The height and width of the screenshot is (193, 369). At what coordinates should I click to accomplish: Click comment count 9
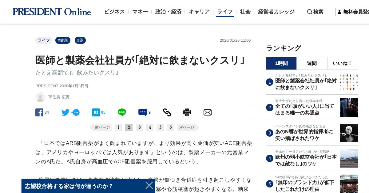coord(149,112)
